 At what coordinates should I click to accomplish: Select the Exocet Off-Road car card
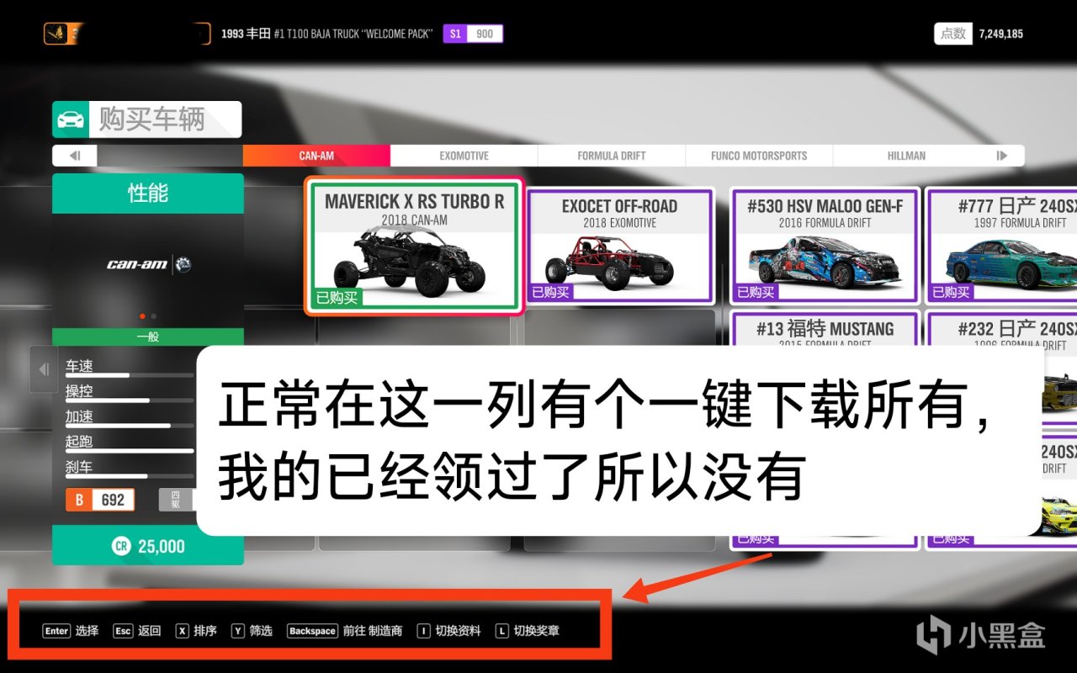pos(620,246)
